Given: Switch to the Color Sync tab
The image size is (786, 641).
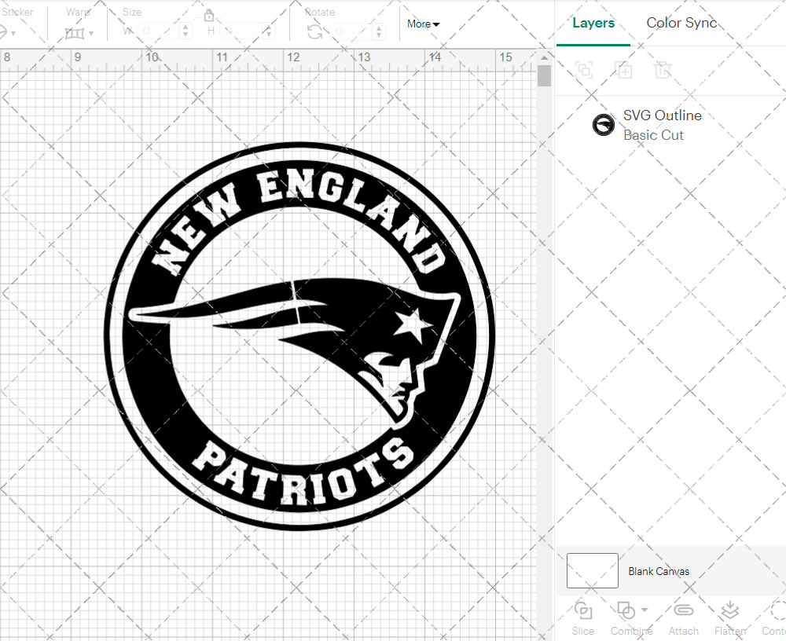Looking at the screenshot, I should point(681,23).
